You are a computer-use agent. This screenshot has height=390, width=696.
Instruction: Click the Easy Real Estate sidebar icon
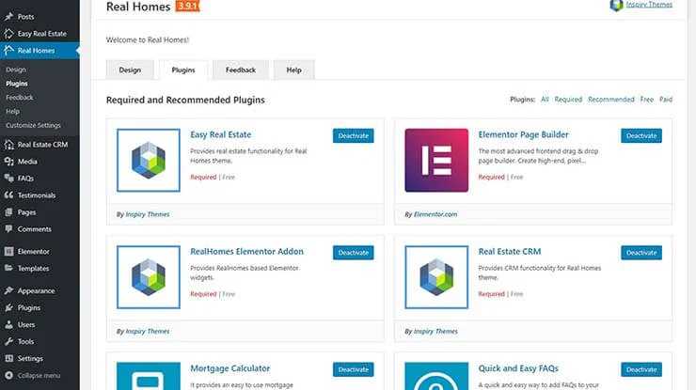[8, 34]
